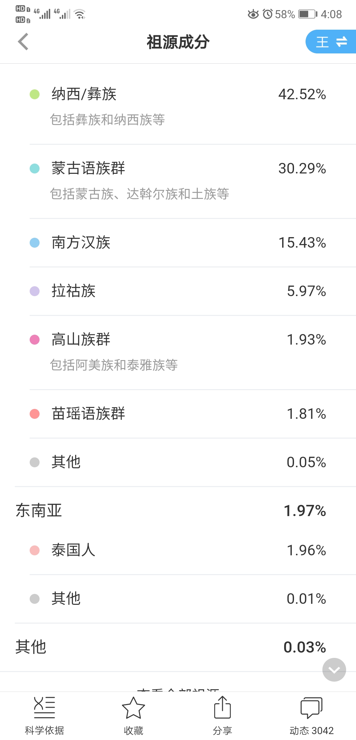Screen dimensions: 356x740
Task: Open 科学依据 scientific basis icon
Action: pos(44,708)
